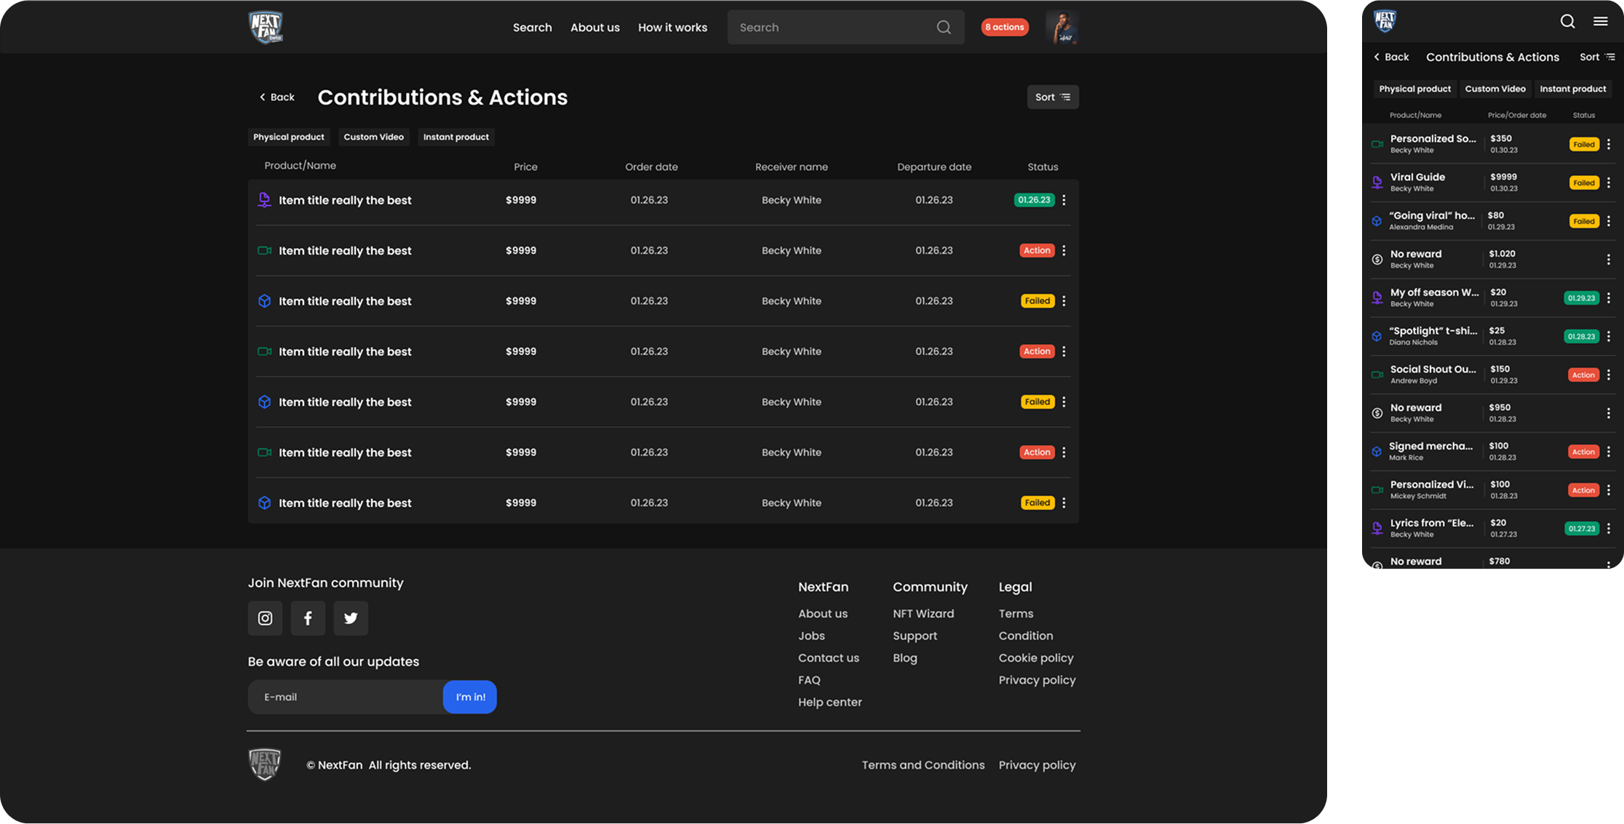Focus the E-mail newsletter field

click(346, 697)
